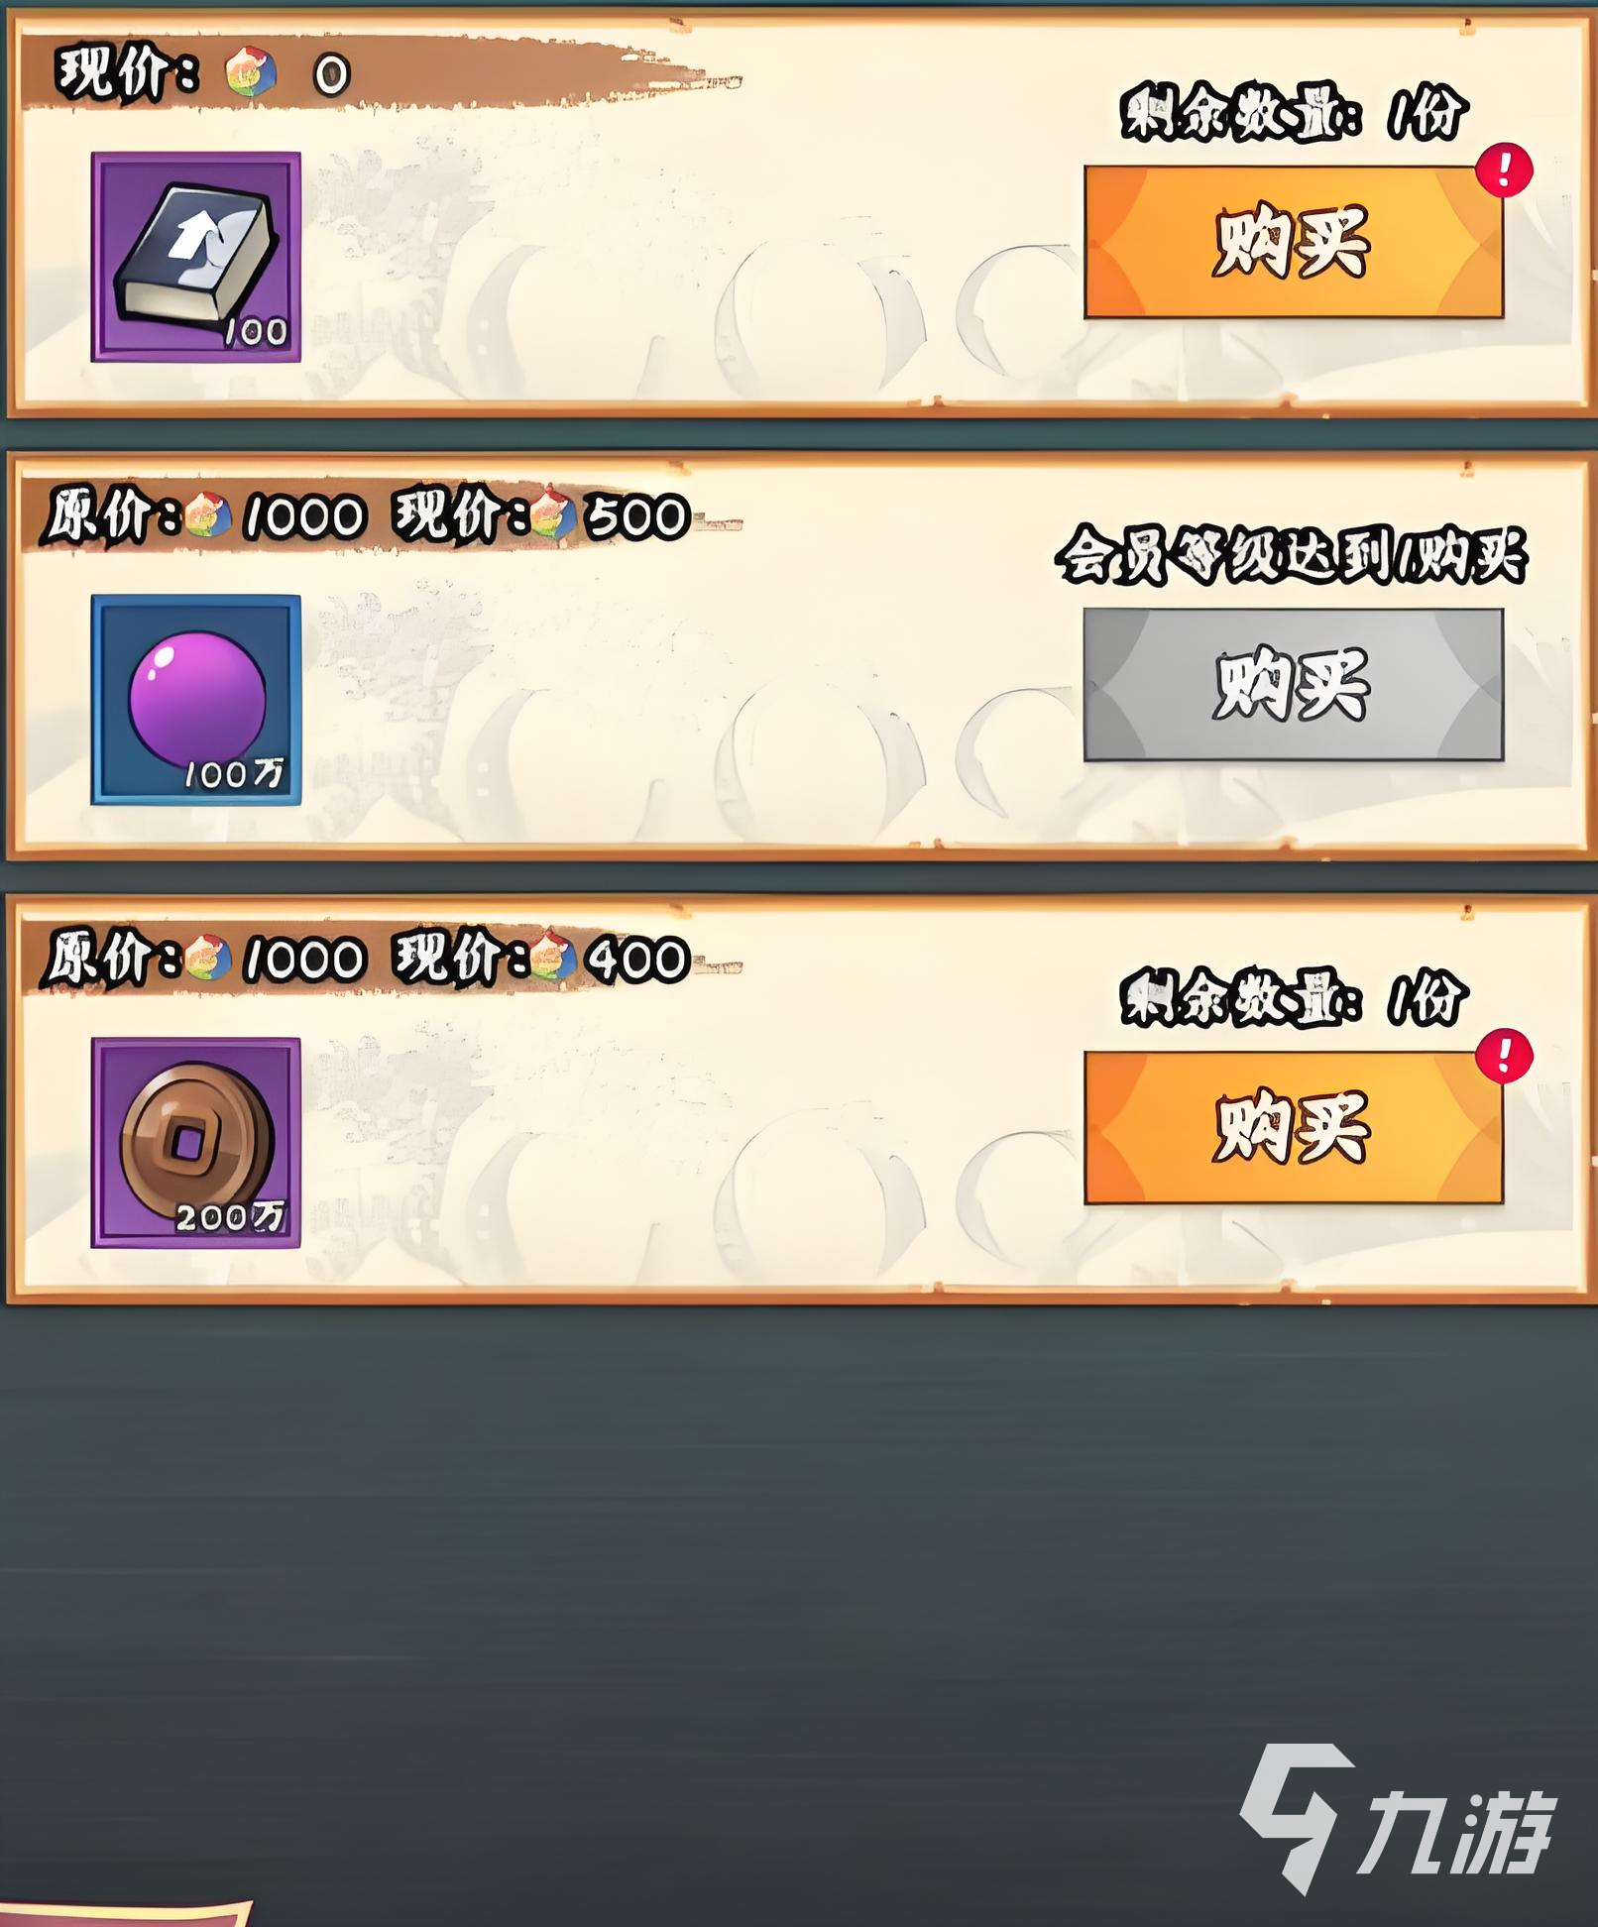Click gem currency icon beside price 0
The image size is (1598, 1927).
[x=251, y=73]
